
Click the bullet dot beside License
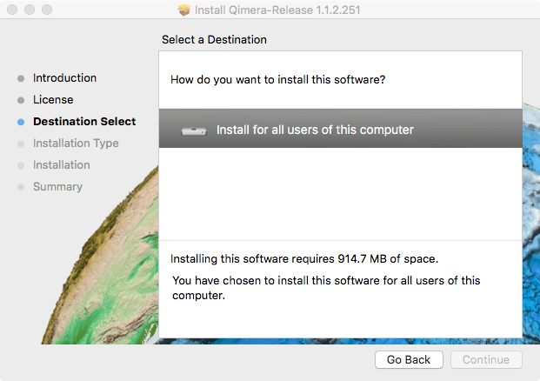click(21, 100)
